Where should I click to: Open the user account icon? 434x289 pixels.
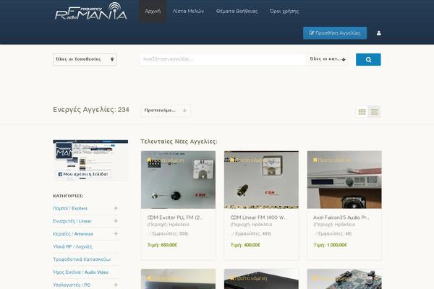click(378, 33)
